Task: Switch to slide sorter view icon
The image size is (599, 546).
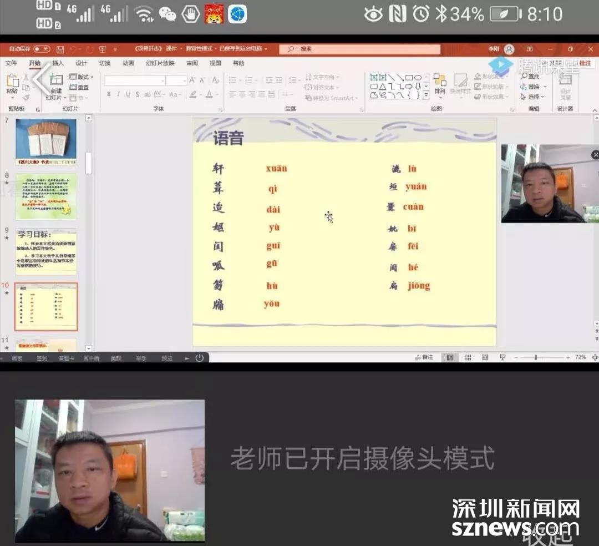Action: click(x=468, y=357)
